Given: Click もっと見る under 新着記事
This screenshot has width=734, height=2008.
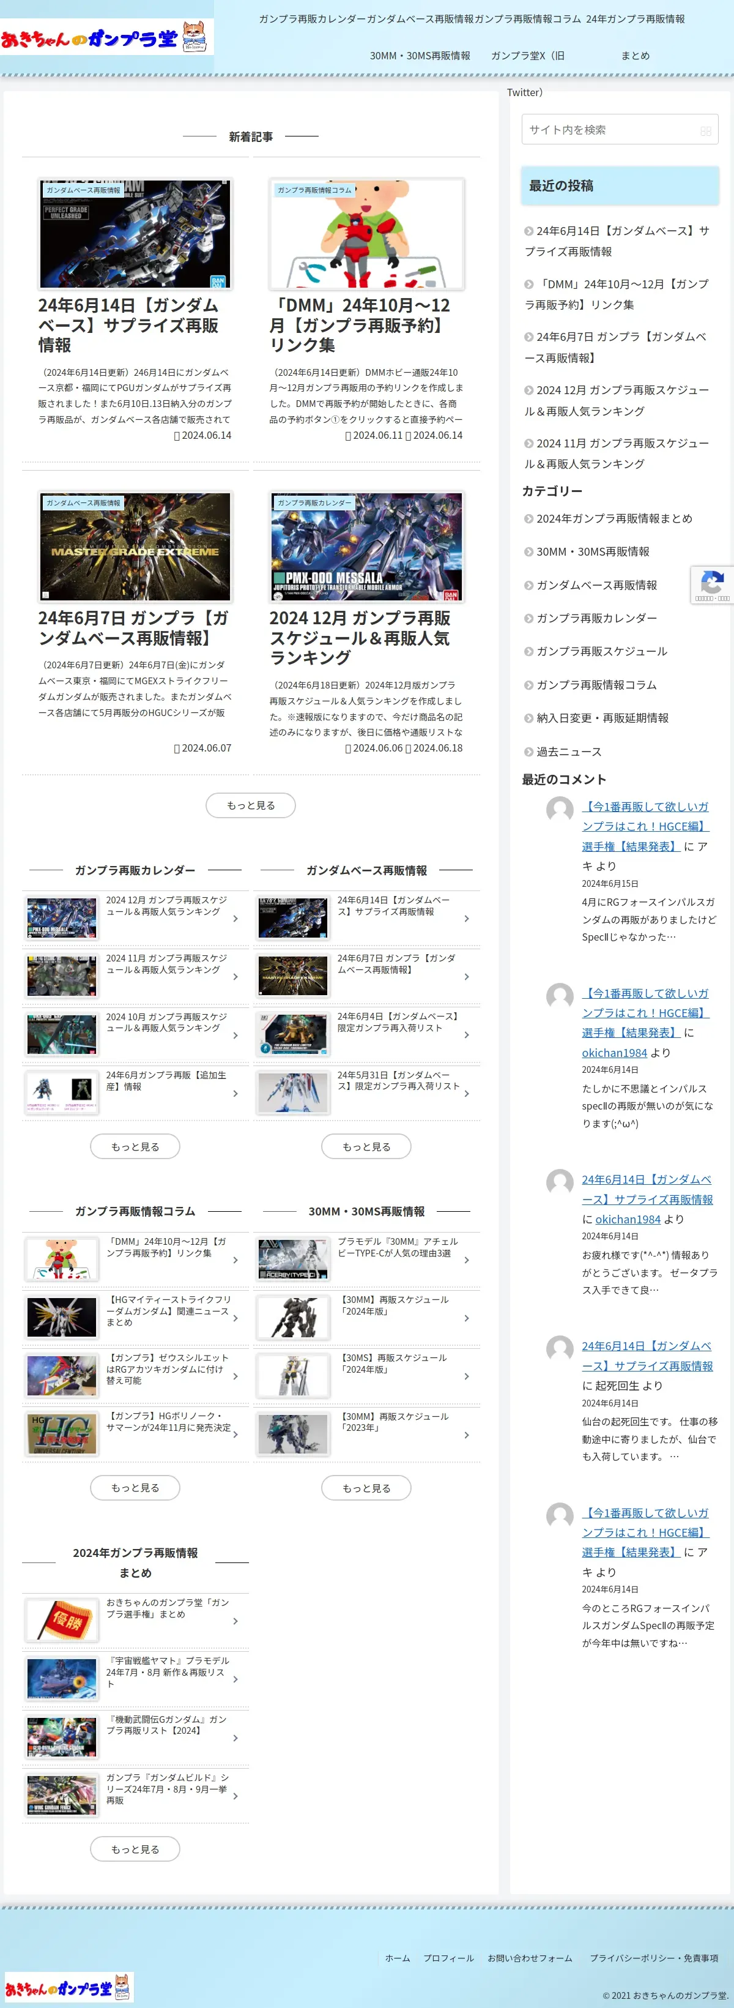Looking at the screenshot, I should (x=251, y=805).
